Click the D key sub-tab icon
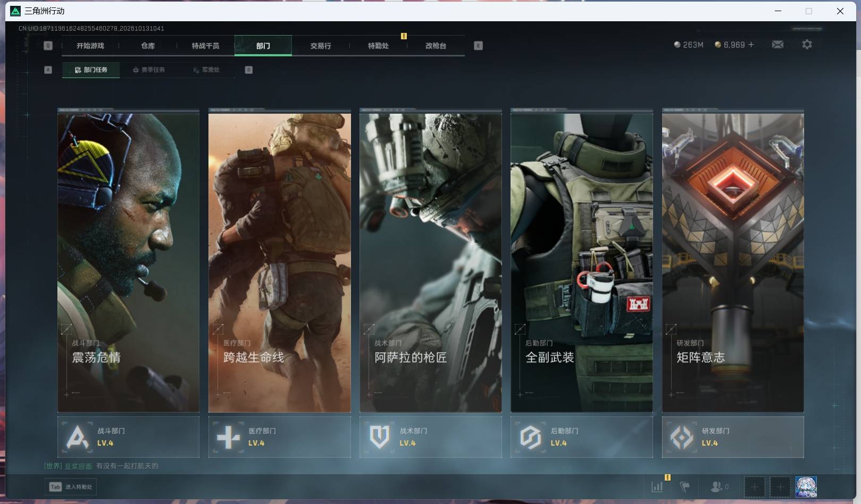861x504 pixels. pos(248,70)
